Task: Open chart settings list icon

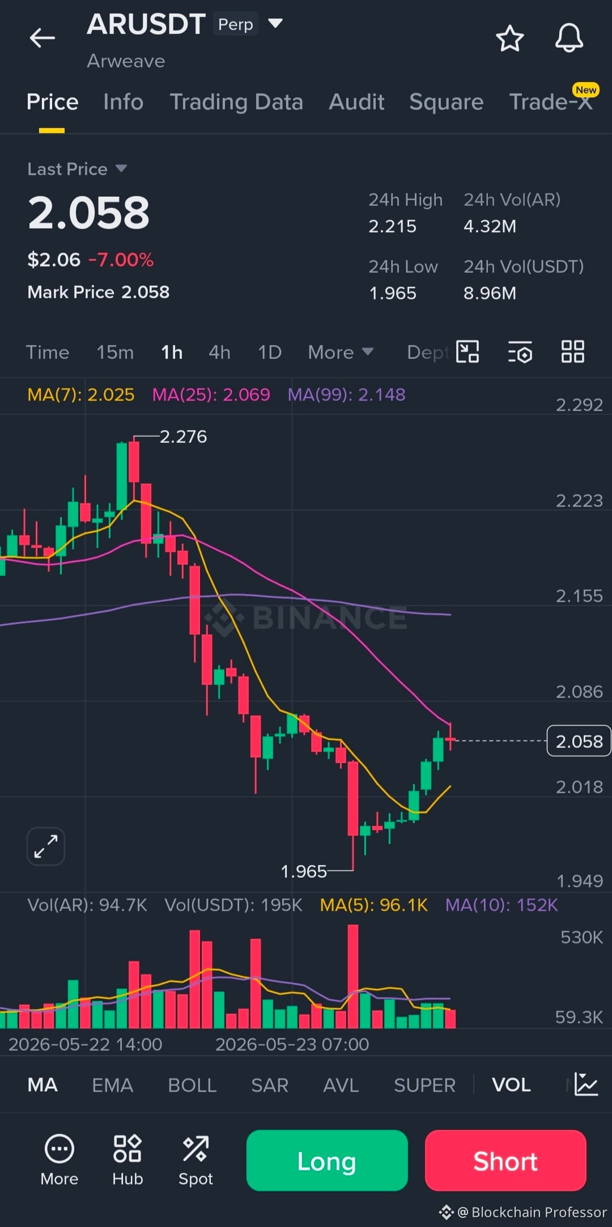Action: pyautogui.click(x=520, y=352)
